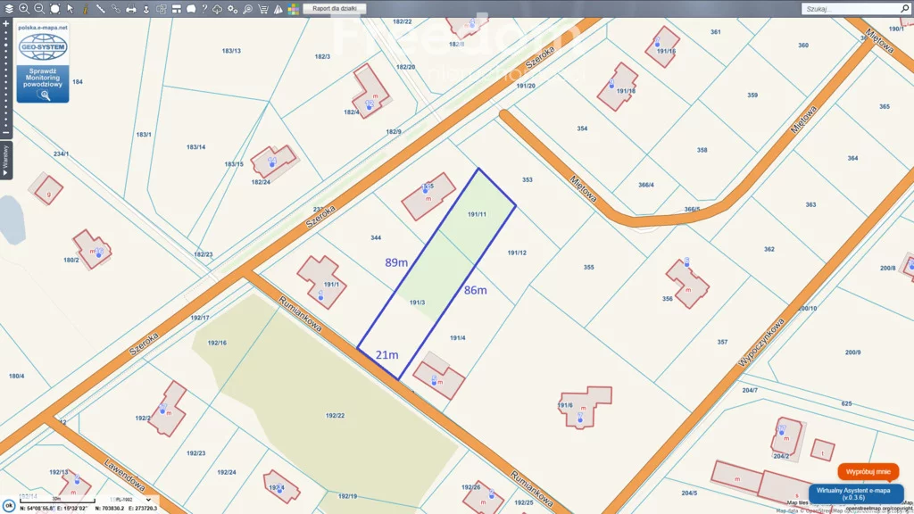Click the colorful grid palette icon
This screenshot has height=514, width=914.
pyautogui.click(x=293, y=9)
